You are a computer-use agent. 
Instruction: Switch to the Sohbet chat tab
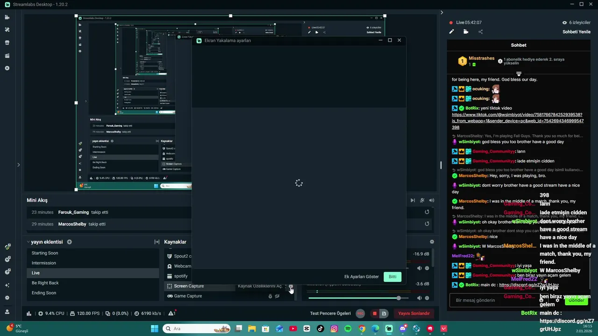(x=519, y=45)
